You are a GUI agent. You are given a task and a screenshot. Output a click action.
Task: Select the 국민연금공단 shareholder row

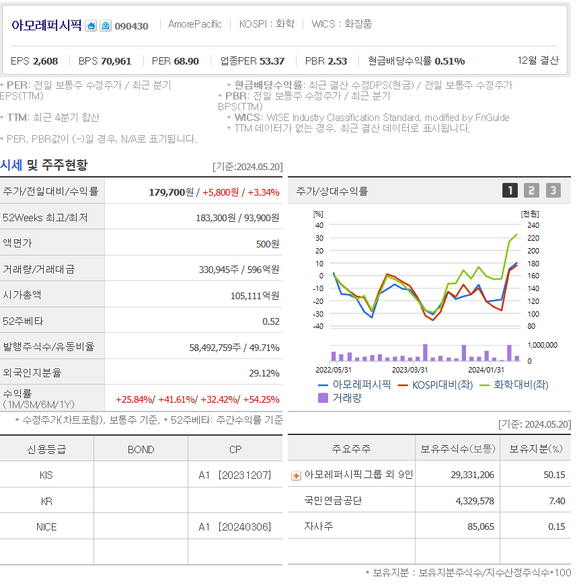(429, 500)
